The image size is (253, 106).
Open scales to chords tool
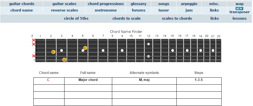tap(177, 19)
